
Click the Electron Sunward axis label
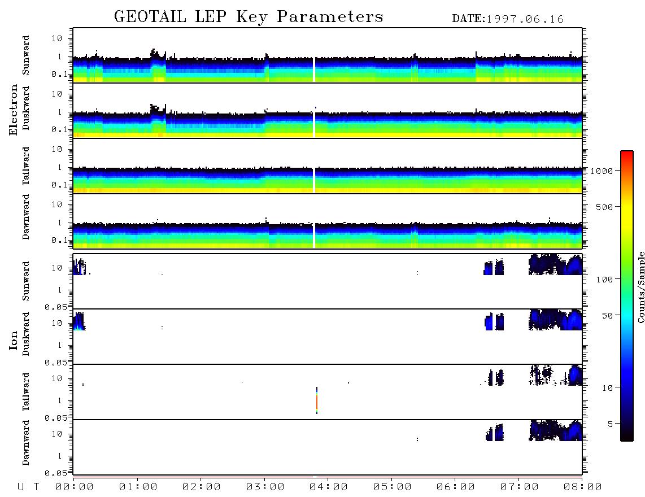point(25,55)
